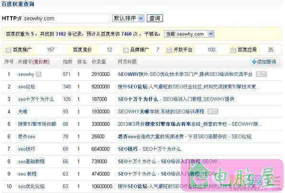Click the 排名 column header
The image size is (285, 193).
pos(82,62)
